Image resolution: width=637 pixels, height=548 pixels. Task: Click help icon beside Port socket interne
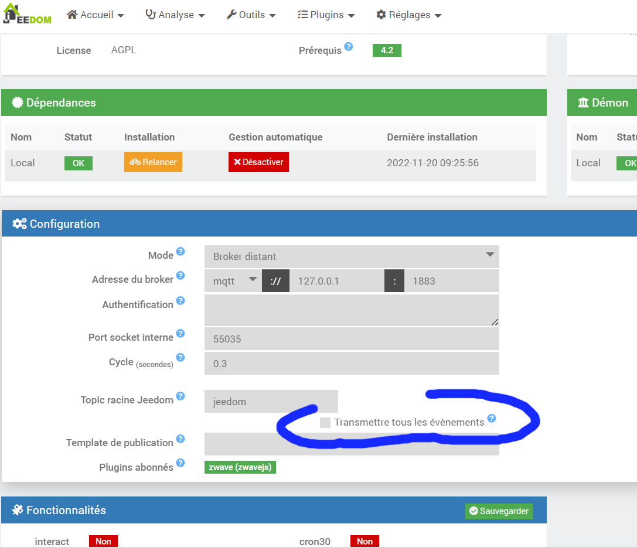(180, 333)
